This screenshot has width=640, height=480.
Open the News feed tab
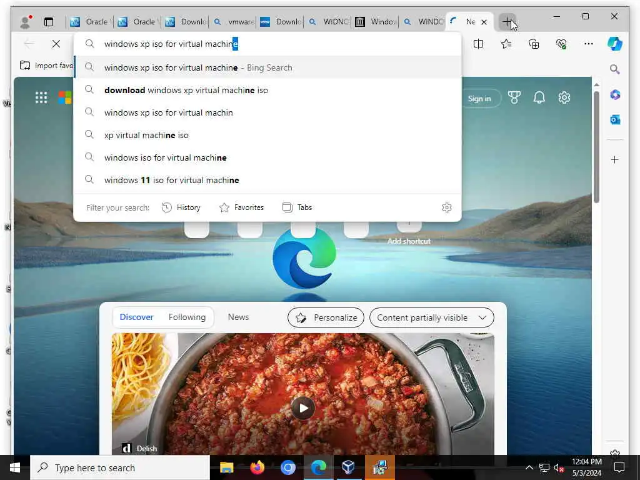[238, 317]
